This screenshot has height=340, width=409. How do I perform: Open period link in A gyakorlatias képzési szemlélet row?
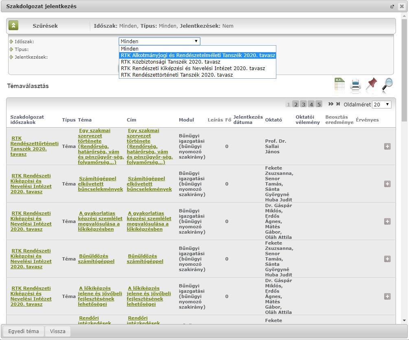point(31,221)
